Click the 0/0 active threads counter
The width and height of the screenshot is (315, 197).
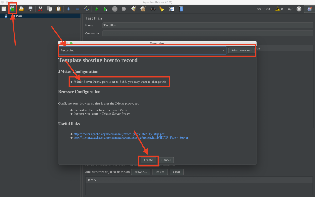pyautogui.click(x=290, y=9)
